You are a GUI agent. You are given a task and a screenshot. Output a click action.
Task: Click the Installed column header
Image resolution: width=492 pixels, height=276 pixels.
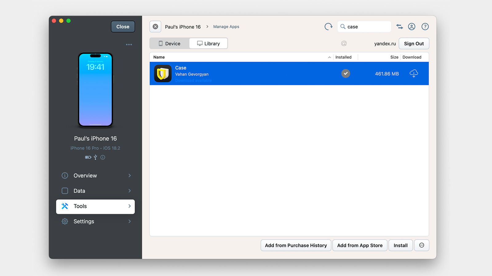343,57
